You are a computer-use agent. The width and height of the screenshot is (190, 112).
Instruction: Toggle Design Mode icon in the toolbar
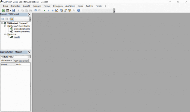point(57,10)
